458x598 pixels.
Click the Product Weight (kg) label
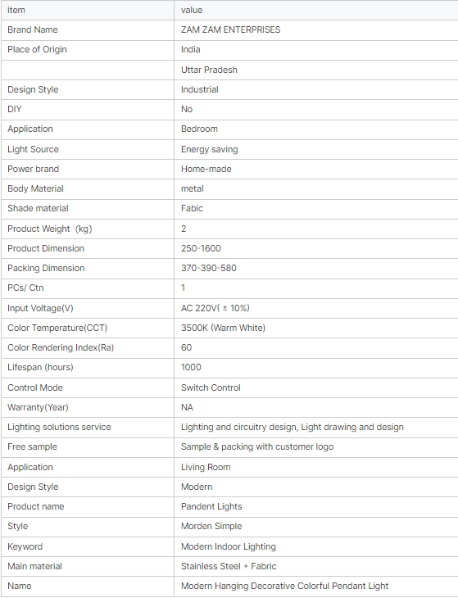(50, 229)
